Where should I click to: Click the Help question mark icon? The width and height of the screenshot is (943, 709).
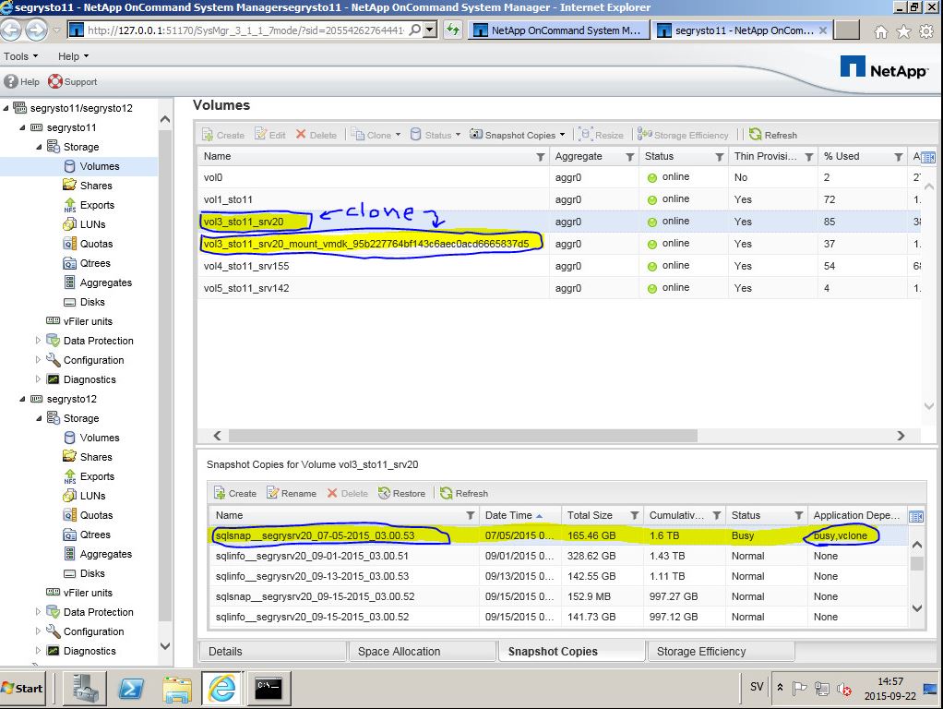point(11,81)
